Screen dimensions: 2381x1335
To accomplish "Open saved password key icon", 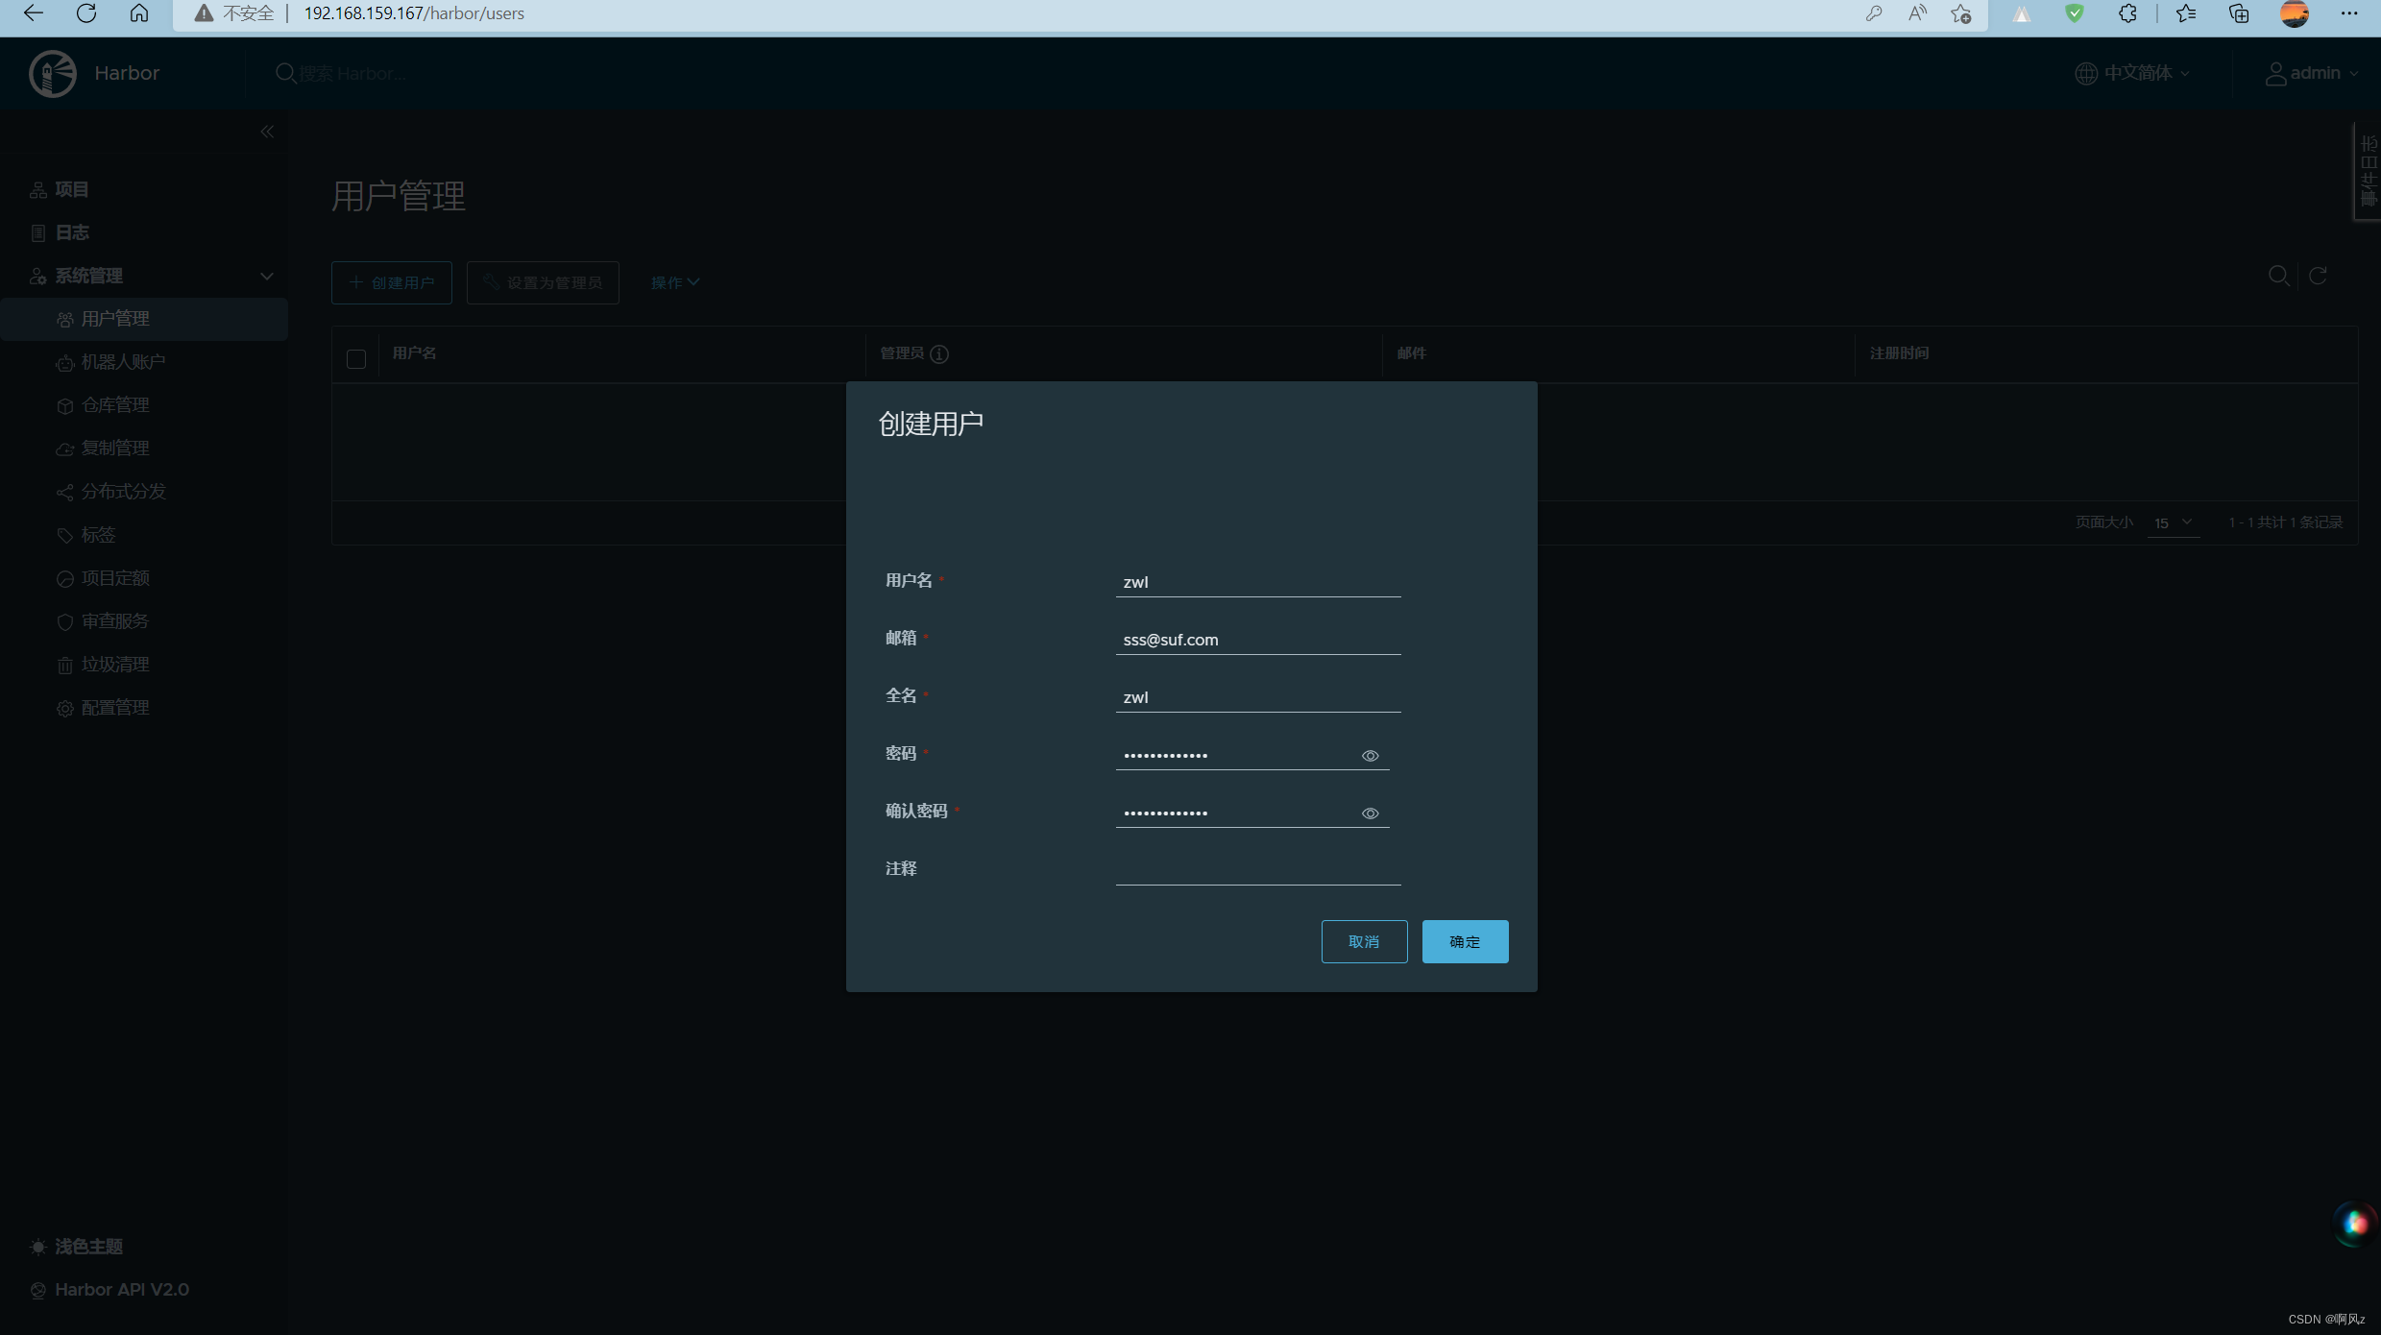I will click(x=1874, y=13).
